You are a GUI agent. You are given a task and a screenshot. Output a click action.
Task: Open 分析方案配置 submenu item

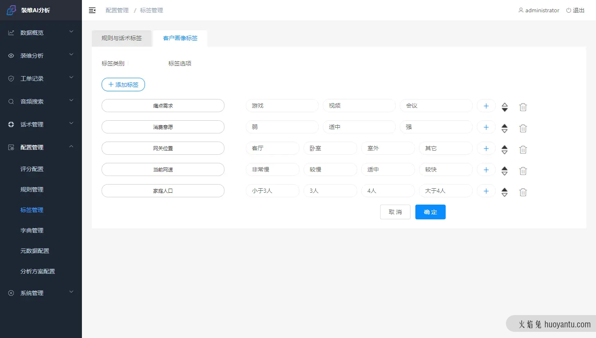coord(38,271)
